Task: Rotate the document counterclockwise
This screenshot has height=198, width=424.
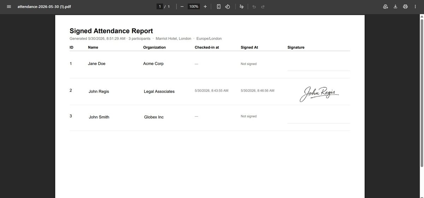Action: tap(228, 7)
